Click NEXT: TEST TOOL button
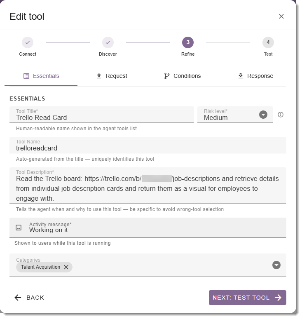The height and width of the screenshot is (319, 302). (x=248, y=298)
